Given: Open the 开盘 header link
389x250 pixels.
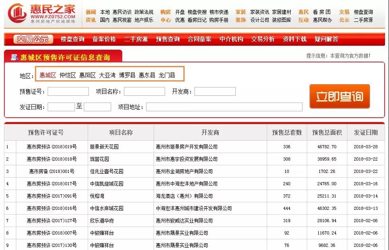Looking at the screenshot, I should [x=180, y=12].
